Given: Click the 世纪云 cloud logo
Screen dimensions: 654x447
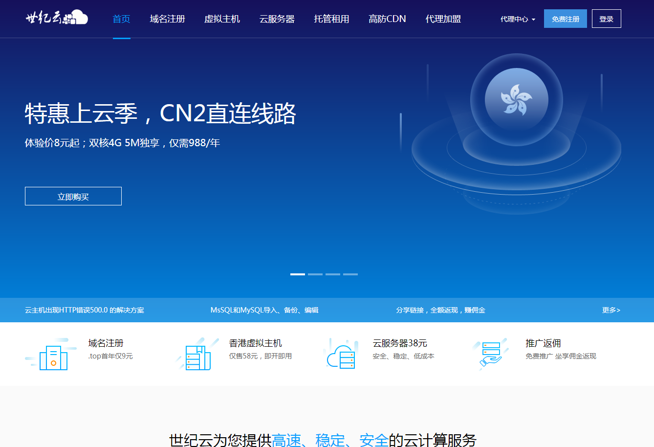Looking at the screenshot, I should point(57,18).
